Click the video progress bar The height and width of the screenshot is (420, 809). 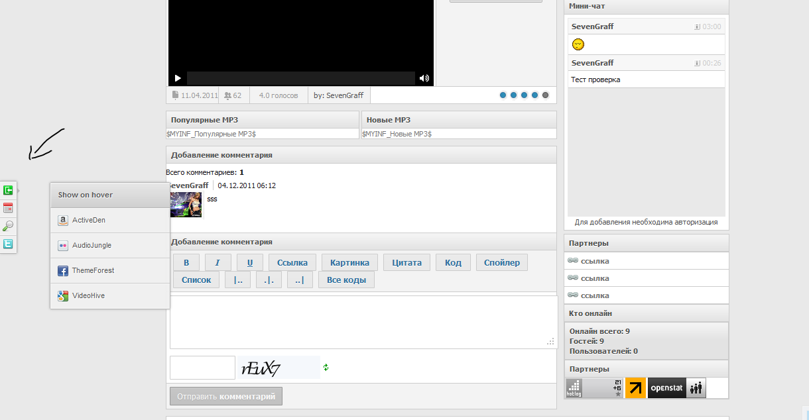[300, 78]
